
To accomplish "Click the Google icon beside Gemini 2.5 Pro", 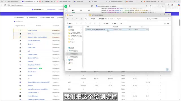I will [20, 54].
